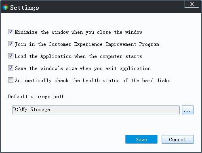Open folder browser with the '...' button
The image size is (202, 153).
pos(188,110)
